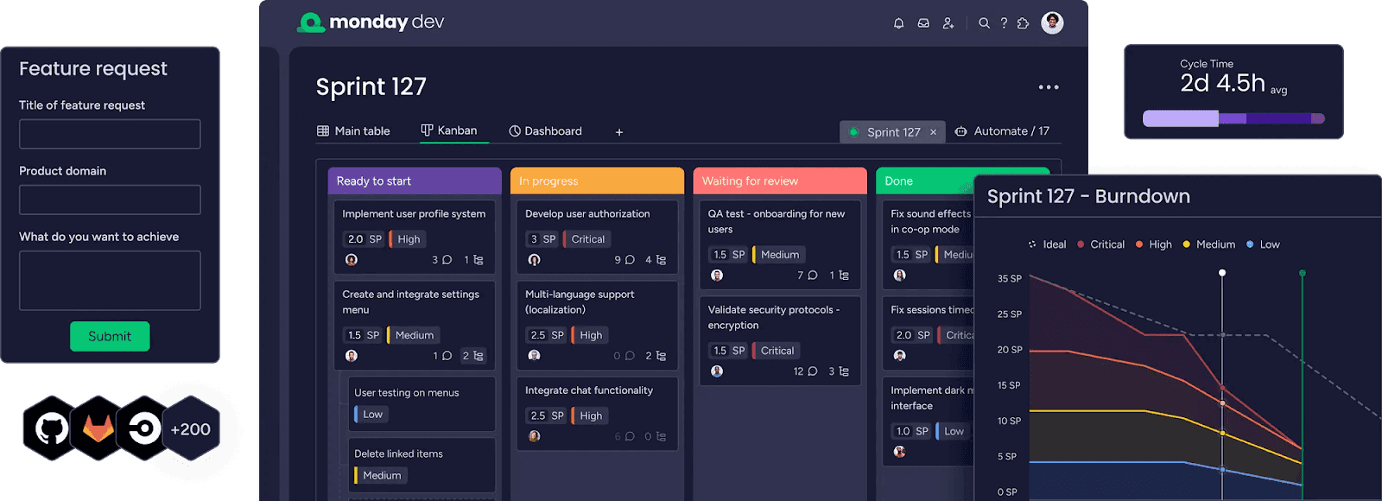Open High priority dropdown on Implement user profile
Screen dimensions: 1382x501
[x=407, y=239]
